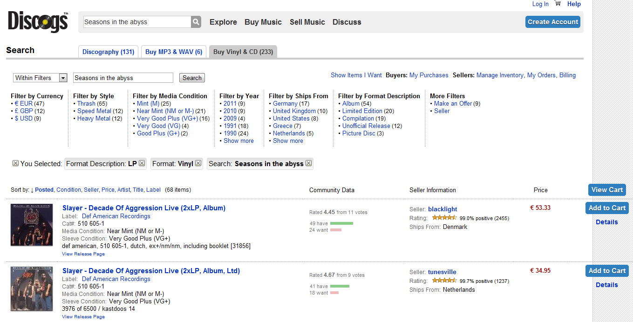Click the magnifier search icon in header
This screenshot has width=633, height=322.
pos(196,22)
